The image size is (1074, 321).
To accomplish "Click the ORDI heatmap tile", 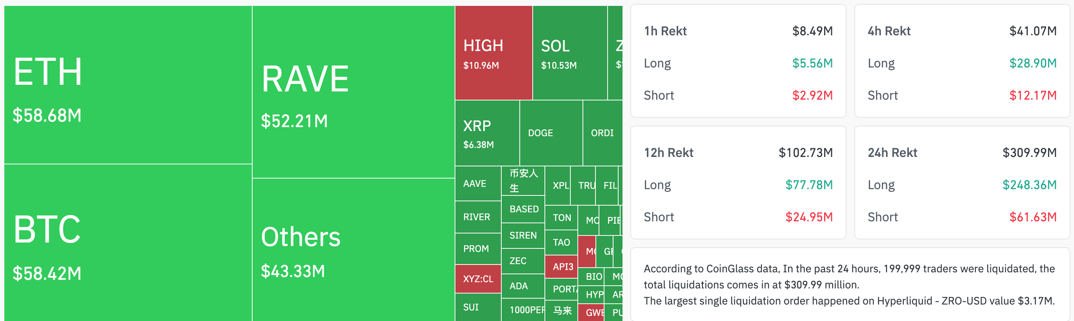I will pos(603,133).
